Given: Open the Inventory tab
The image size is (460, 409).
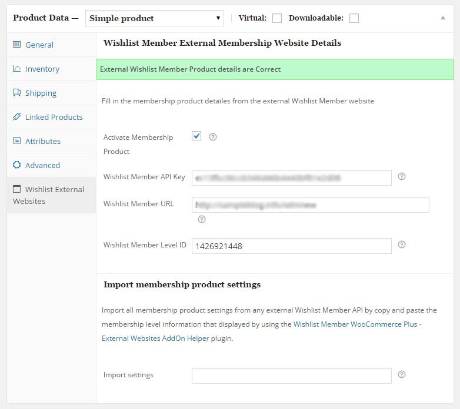Looking at the screenshot, I should pyautogui.click(x=51, y=69).
